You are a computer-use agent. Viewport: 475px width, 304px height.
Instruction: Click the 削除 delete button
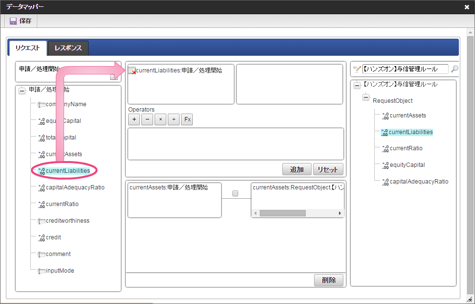[x=329, y=280]
